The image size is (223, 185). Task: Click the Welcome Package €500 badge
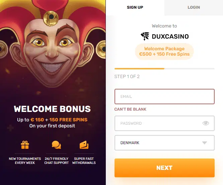pyautogui.click(x=164, y=51)
